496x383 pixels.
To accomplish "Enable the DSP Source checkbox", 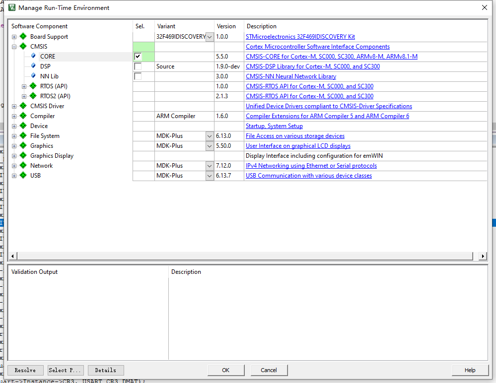I will click(137, 66).
